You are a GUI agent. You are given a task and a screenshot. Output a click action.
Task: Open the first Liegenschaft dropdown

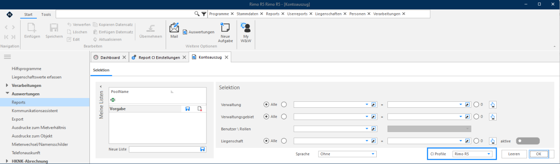(x=366, y=141)
